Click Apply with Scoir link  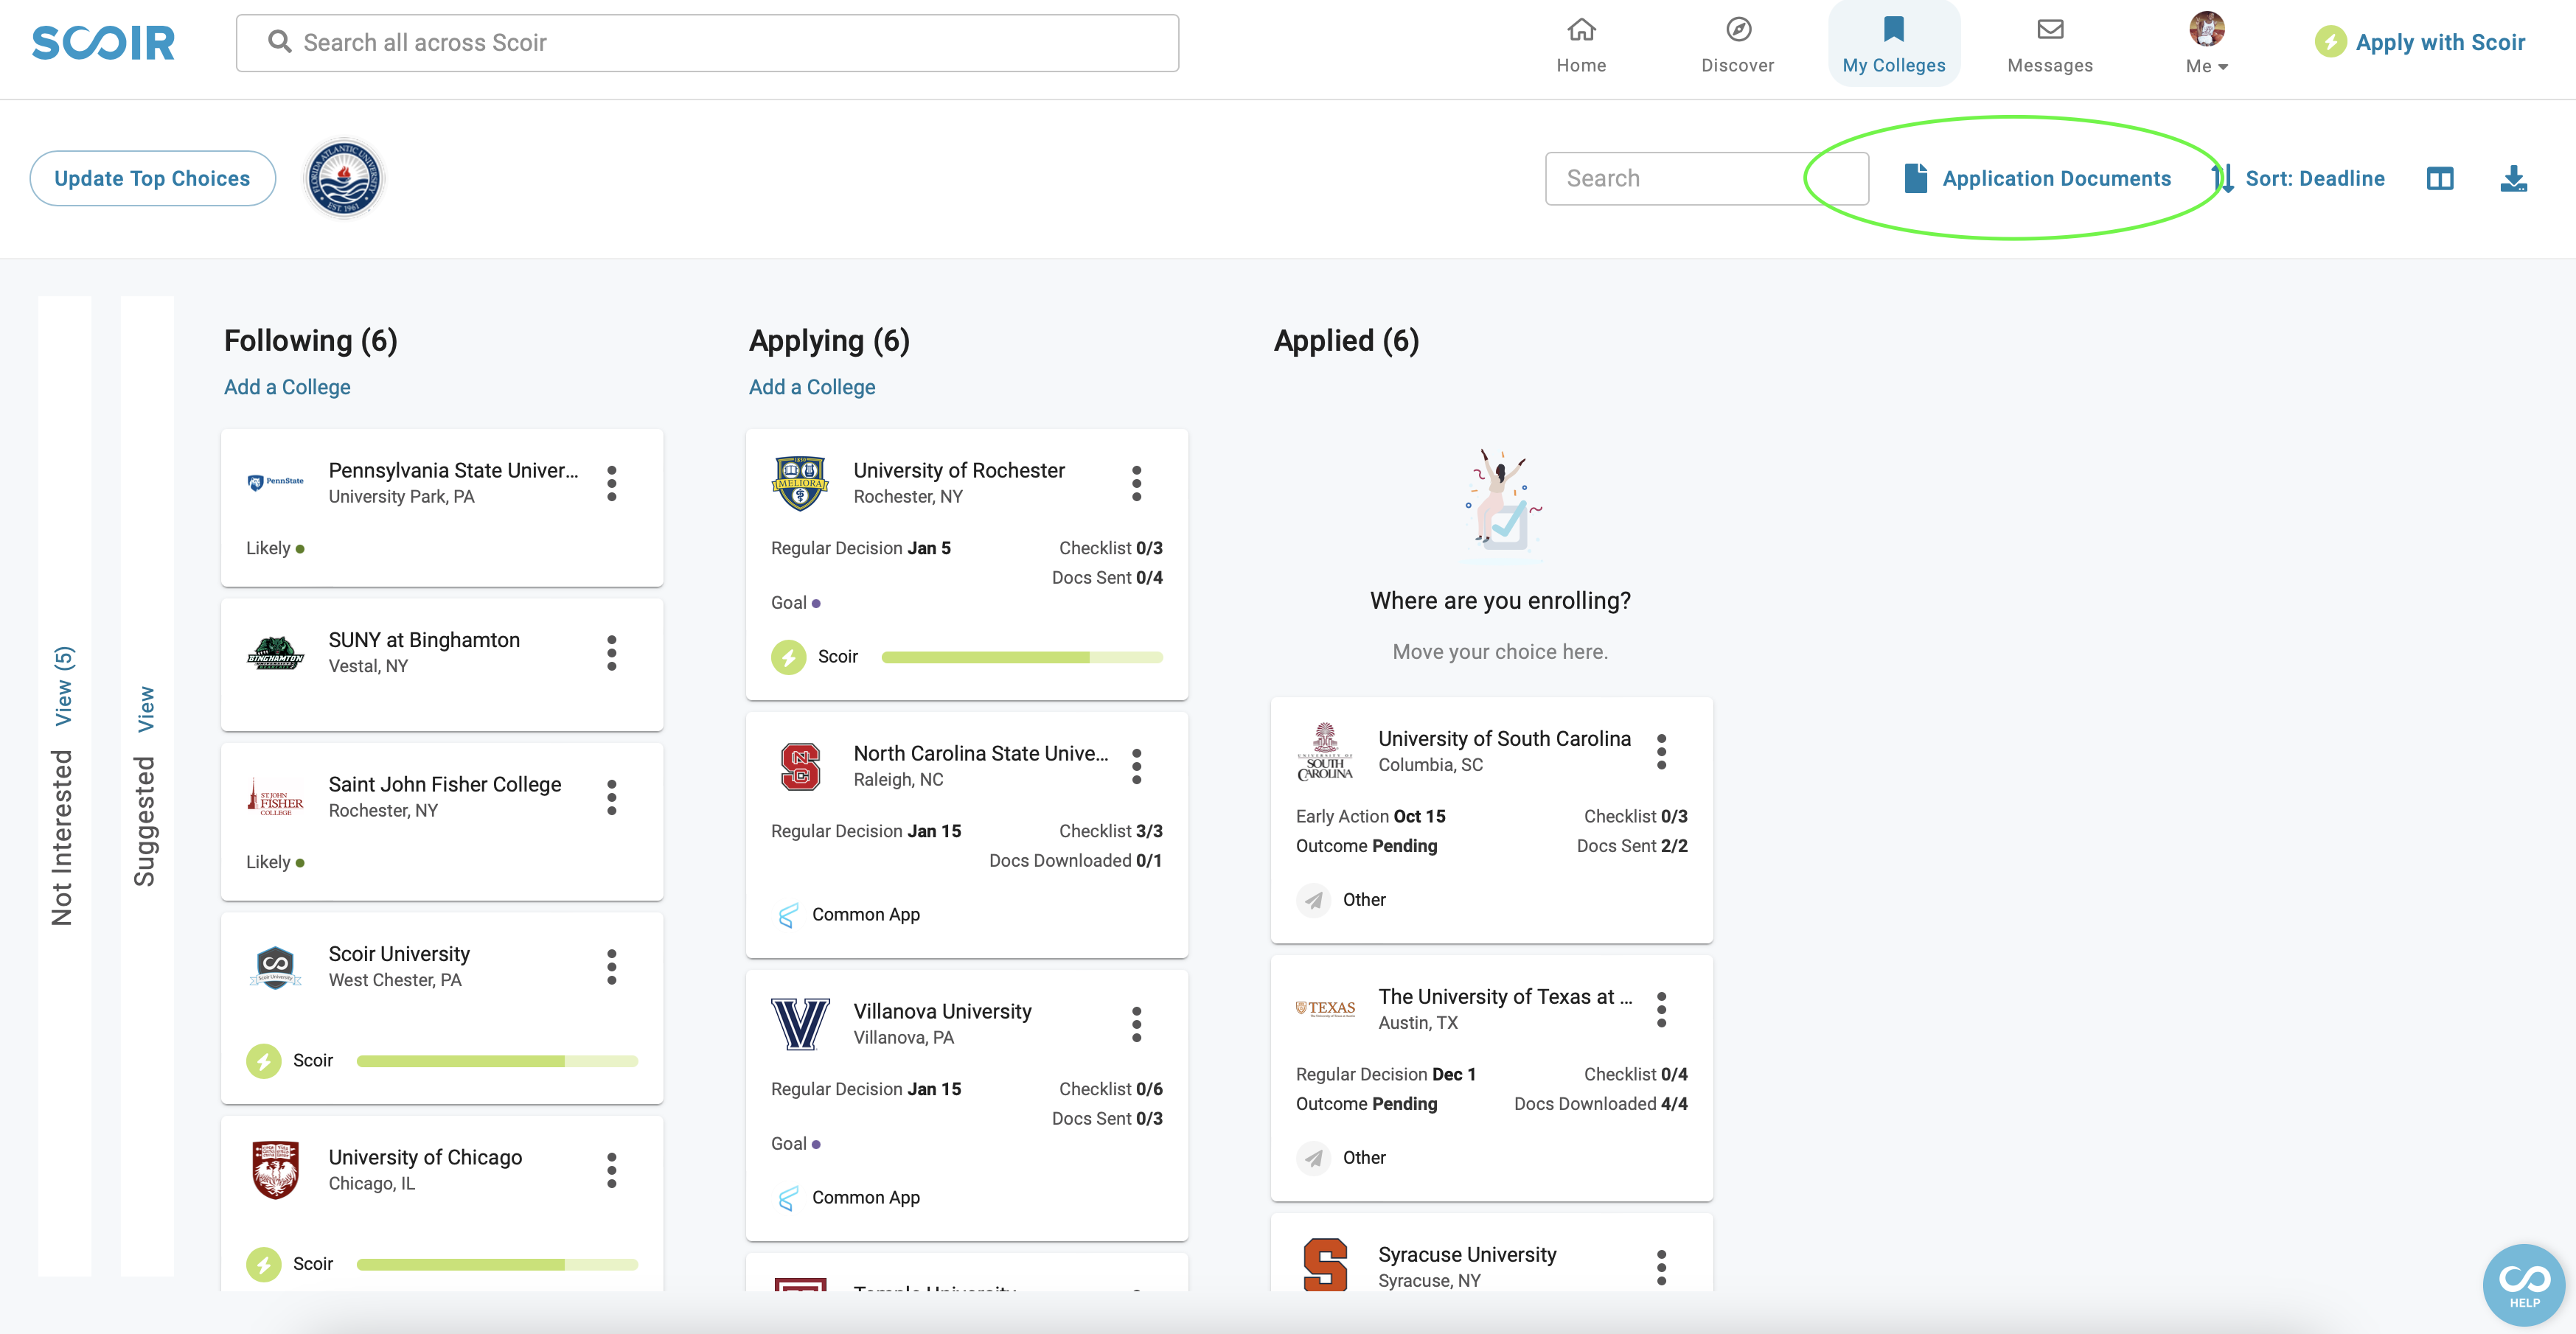[2420, 42]
